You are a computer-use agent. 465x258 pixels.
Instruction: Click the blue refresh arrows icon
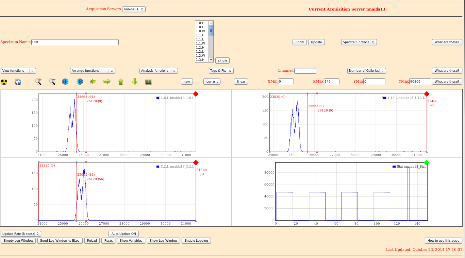[x=18, y=82]
